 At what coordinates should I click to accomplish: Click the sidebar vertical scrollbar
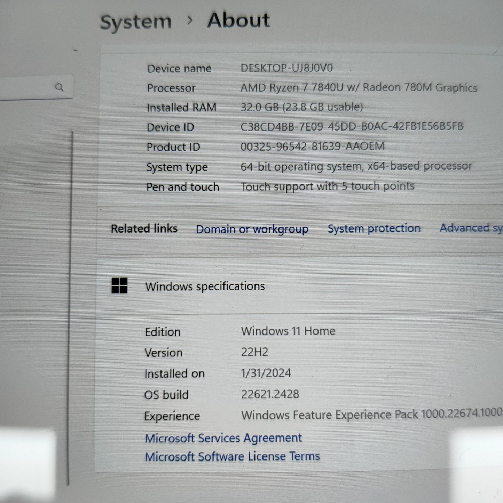click(x=71, y=308)
